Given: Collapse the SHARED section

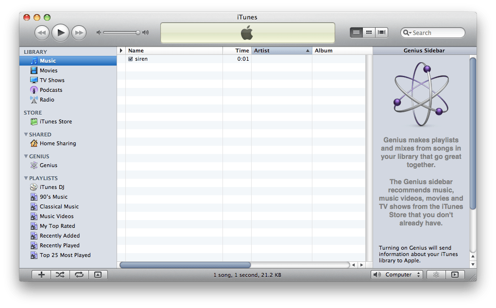Looking at the screenshot, I should tap(26, 134).
